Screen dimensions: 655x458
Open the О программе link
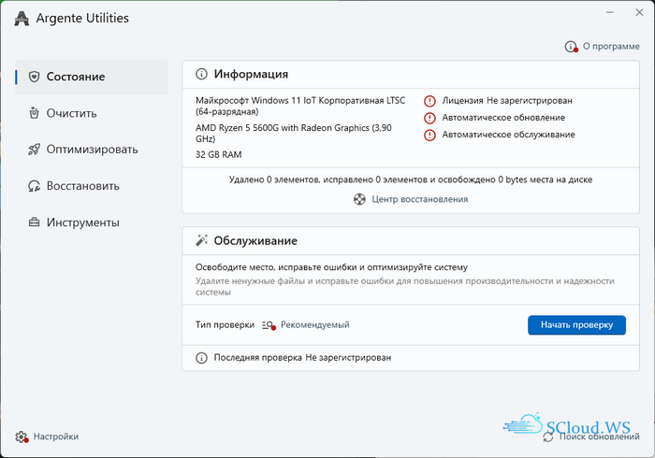coord(611,47)
